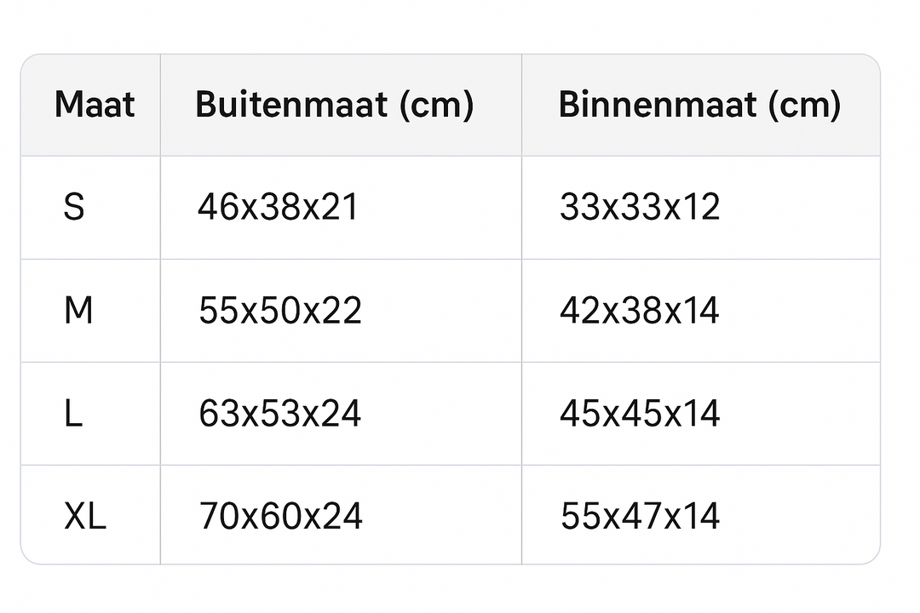This screenshot has height=613, width=920.
Task: Click the 42x38x14 inner dimension cell
Action: click(640, 311)
